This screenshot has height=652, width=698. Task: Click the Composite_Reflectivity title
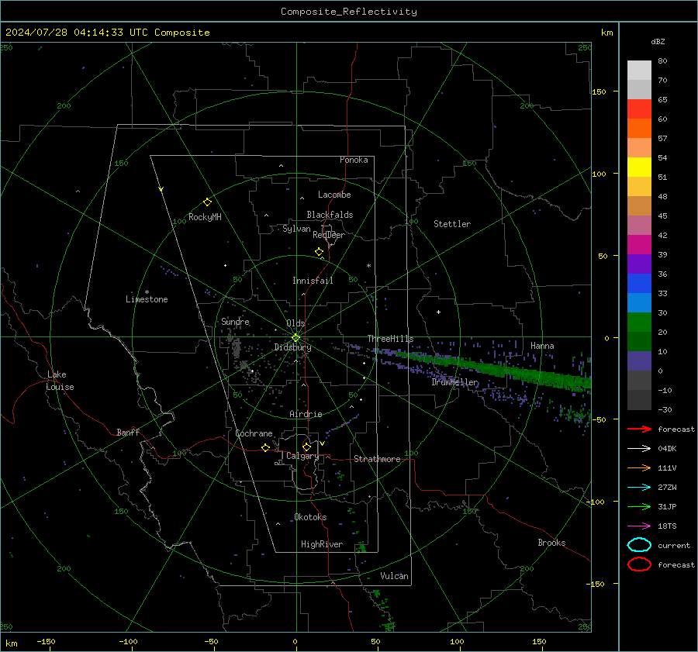(349, 12)
